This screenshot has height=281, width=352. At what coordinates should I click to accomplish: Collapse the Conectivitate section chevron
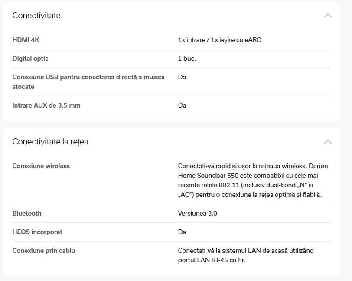[x=328, y=16]
